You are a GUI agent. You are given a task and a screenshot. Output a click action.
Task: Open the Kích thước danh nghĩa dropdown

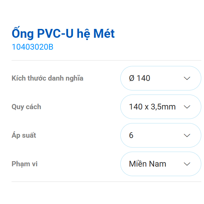tap(160, 78)
